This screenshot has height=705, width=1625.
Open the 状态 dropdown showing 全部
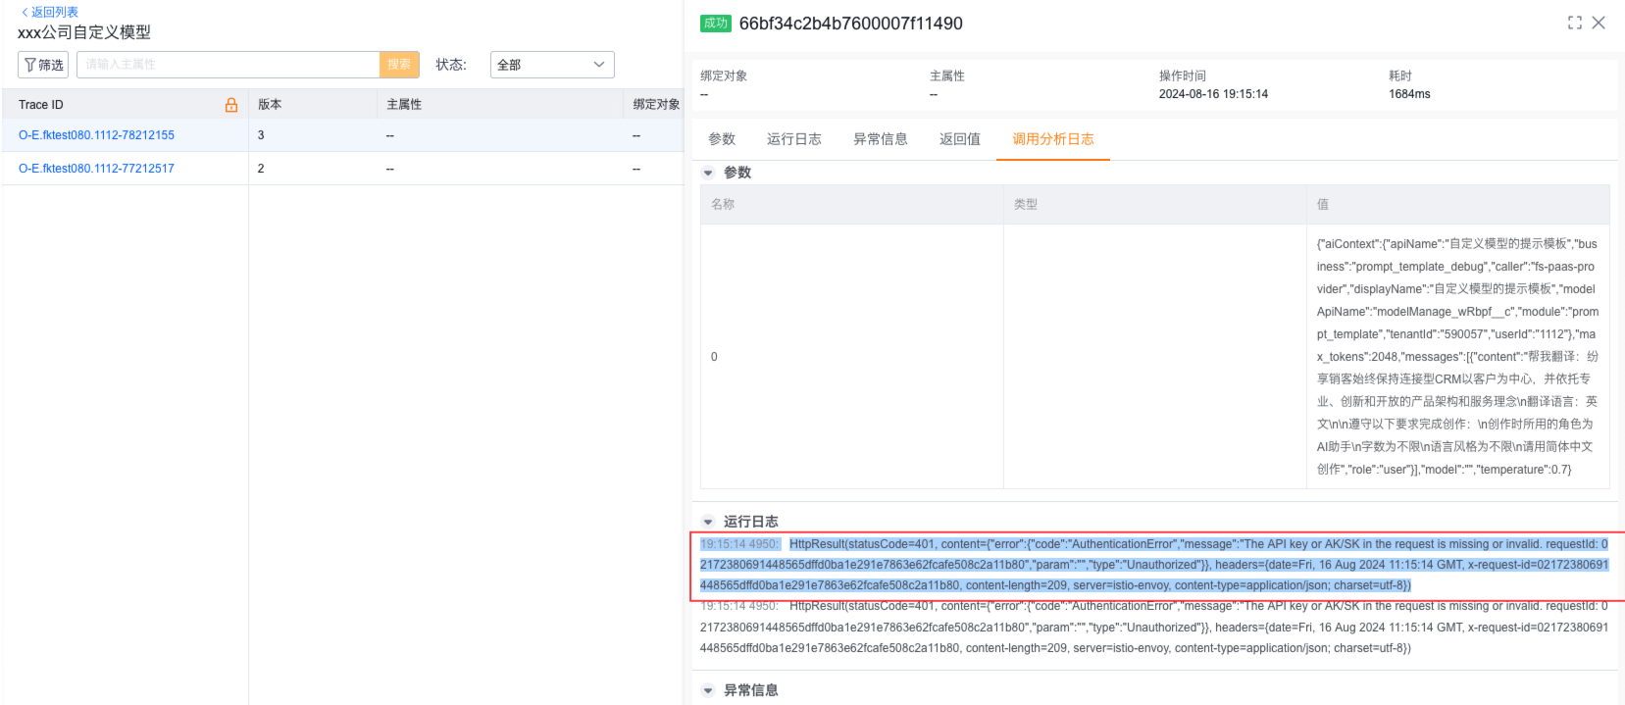(x=551, y=65)
